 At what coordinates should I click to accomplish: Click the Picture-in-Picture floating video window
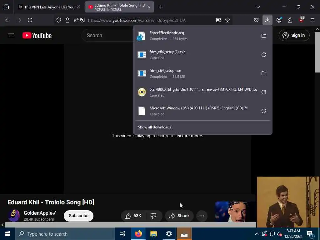[x=288, y=202]
